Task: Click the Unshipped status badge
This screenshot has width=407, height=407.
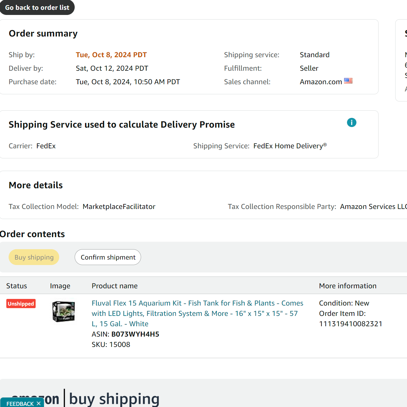Action: 21,304
